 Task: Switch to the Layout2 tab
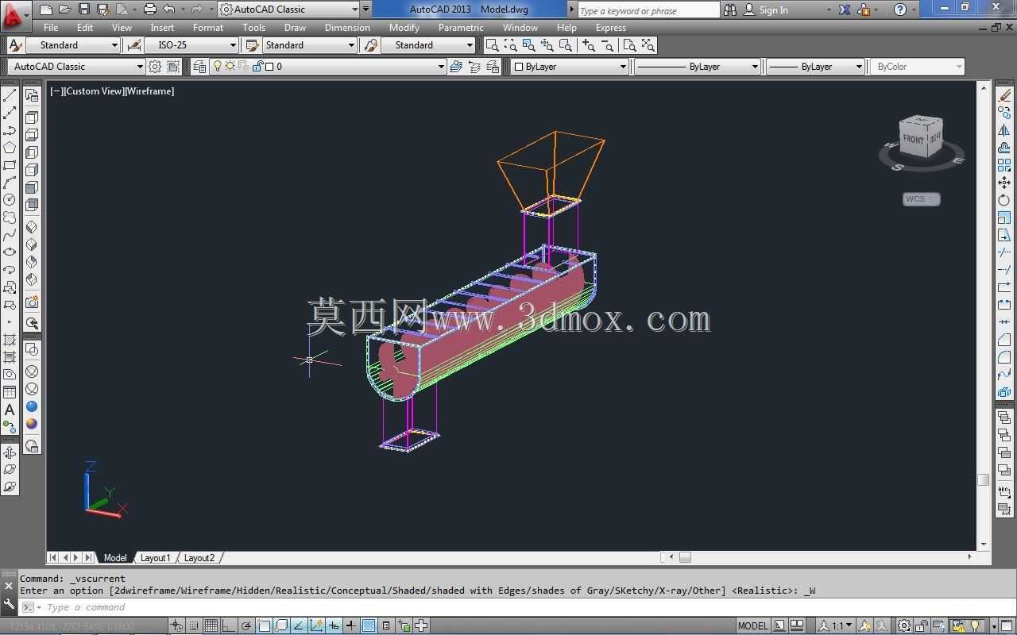point(199,558)
